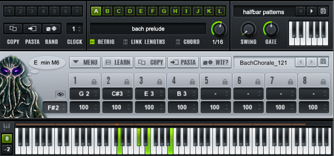Click the lock icon on slot 5
334x156 pixels.
click(x=225, y=82)
